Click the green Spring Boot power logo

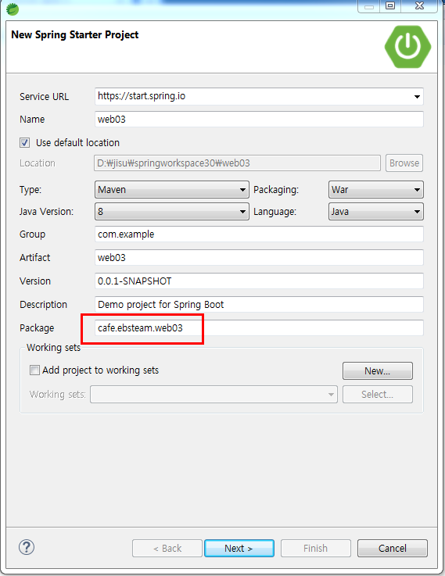click(407, 47)
